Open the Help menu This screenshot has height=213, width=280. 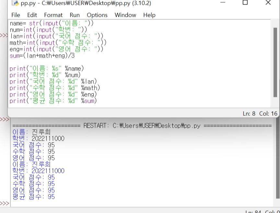[149, 15]
